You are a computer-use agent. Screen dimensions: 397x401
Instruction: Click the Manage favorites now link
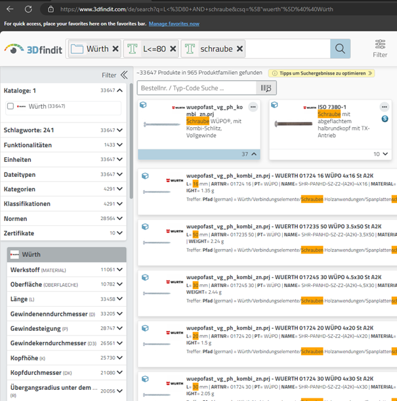[x=174, y=24]
